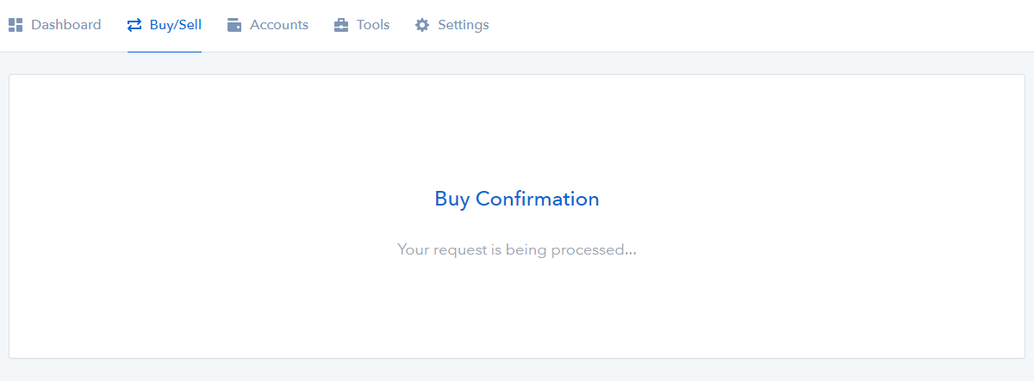Screen dimensions: 1034x381
Task: Click the Buy Confirmation heading
Action: 517,199
